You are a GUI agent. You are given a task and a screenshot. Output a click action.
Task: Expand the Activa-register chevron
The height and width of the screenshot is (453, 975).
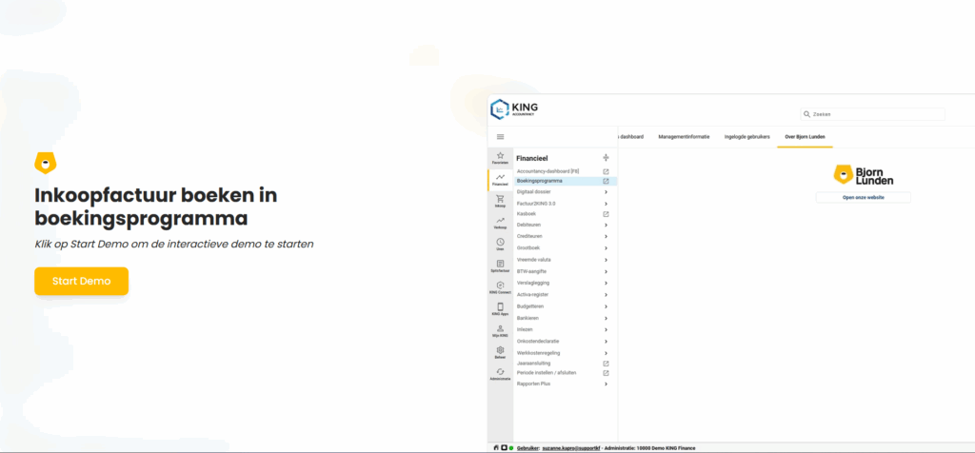click(x=606, y=295)
